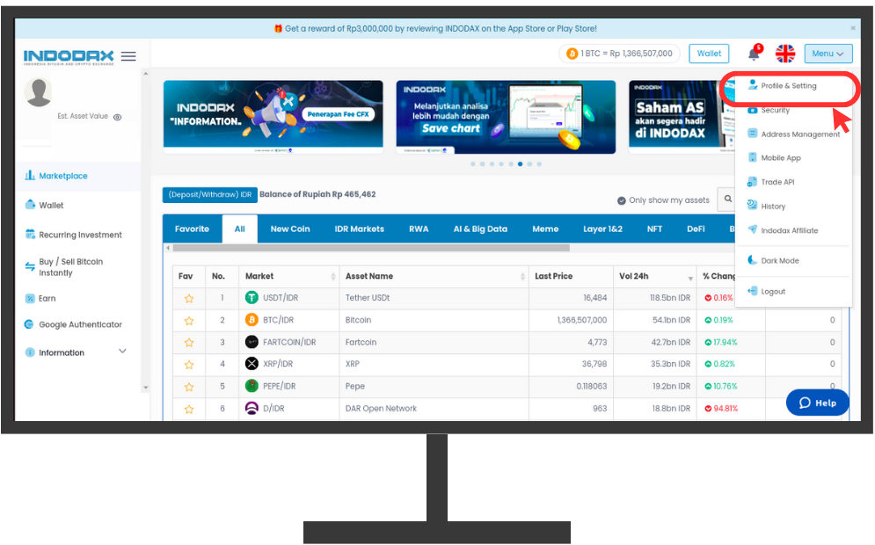Click the sidebar scroll up arrow
The width and height of the screenshot is (875, 545).
click(x=146, y=73)
